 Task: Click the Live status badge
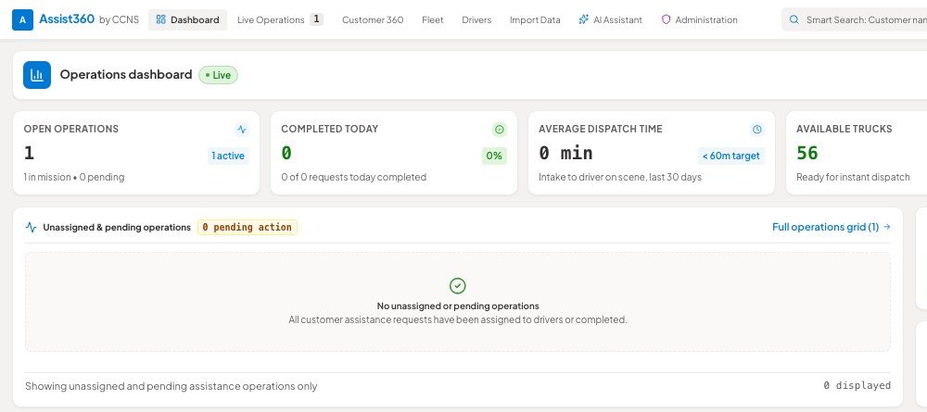(218, 75)
